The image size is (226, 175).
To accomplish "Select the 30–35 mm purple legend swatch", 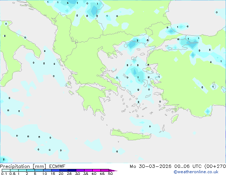I will 80,170.
